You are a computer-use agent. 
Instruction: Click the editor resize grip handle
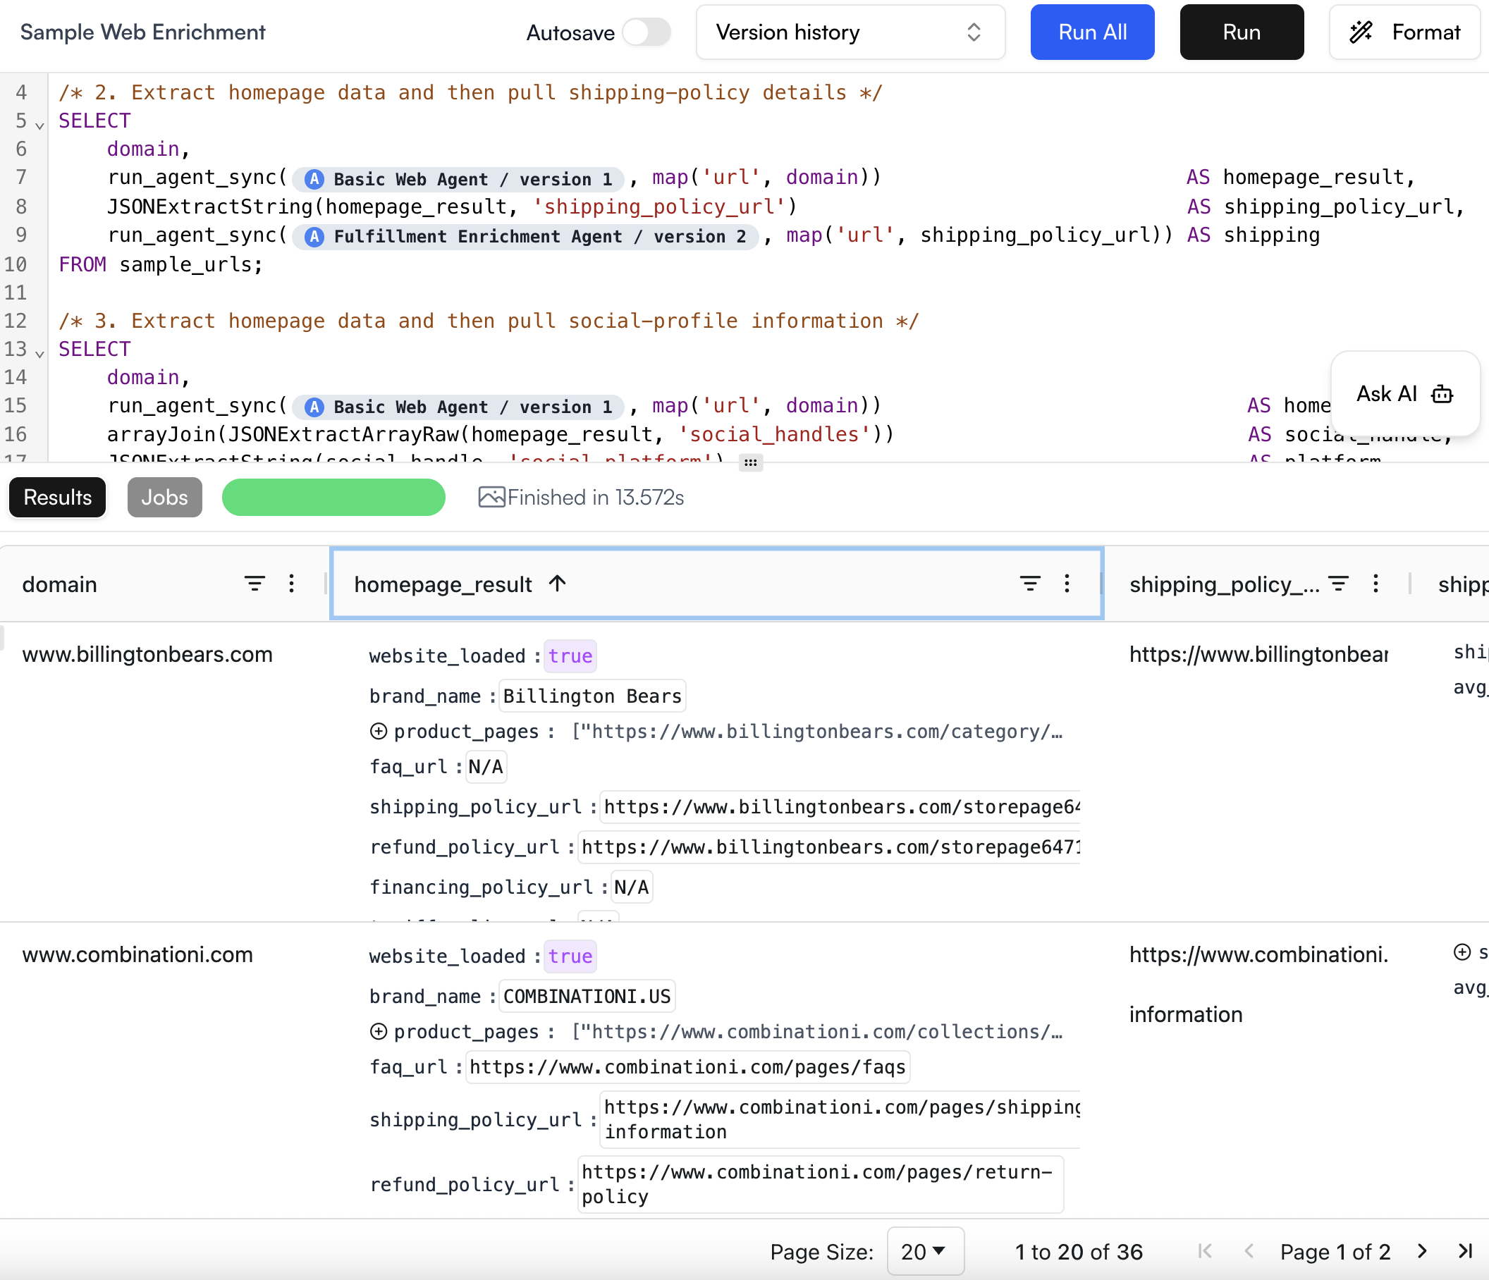point(750,462)
